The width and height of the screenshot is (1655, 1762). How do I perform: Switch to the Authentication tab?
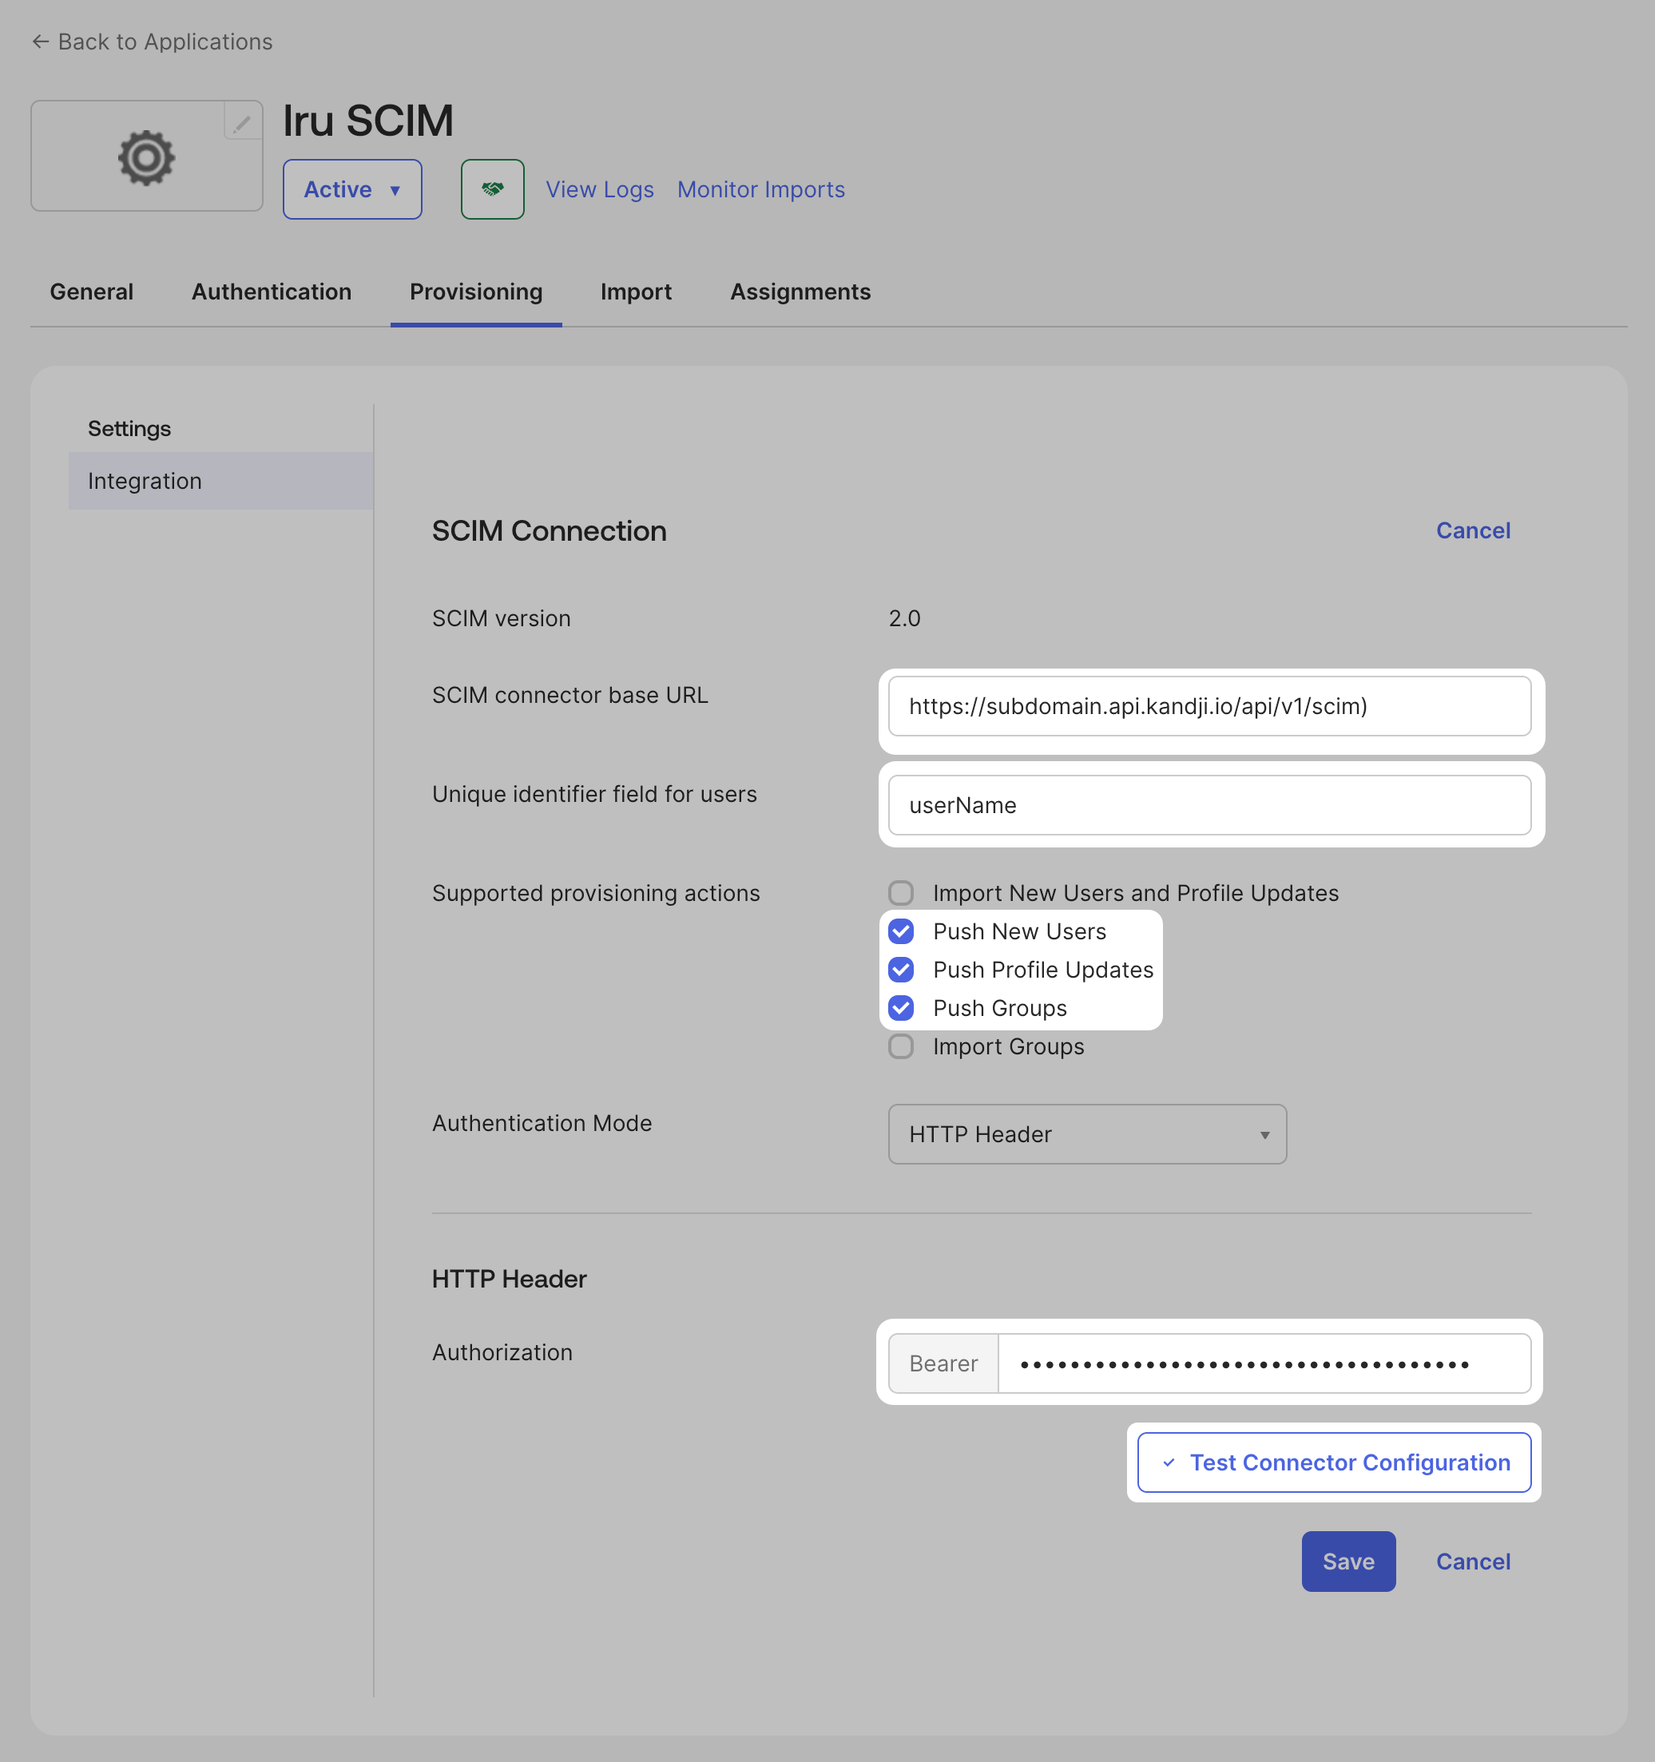click(x=272, y=292)
